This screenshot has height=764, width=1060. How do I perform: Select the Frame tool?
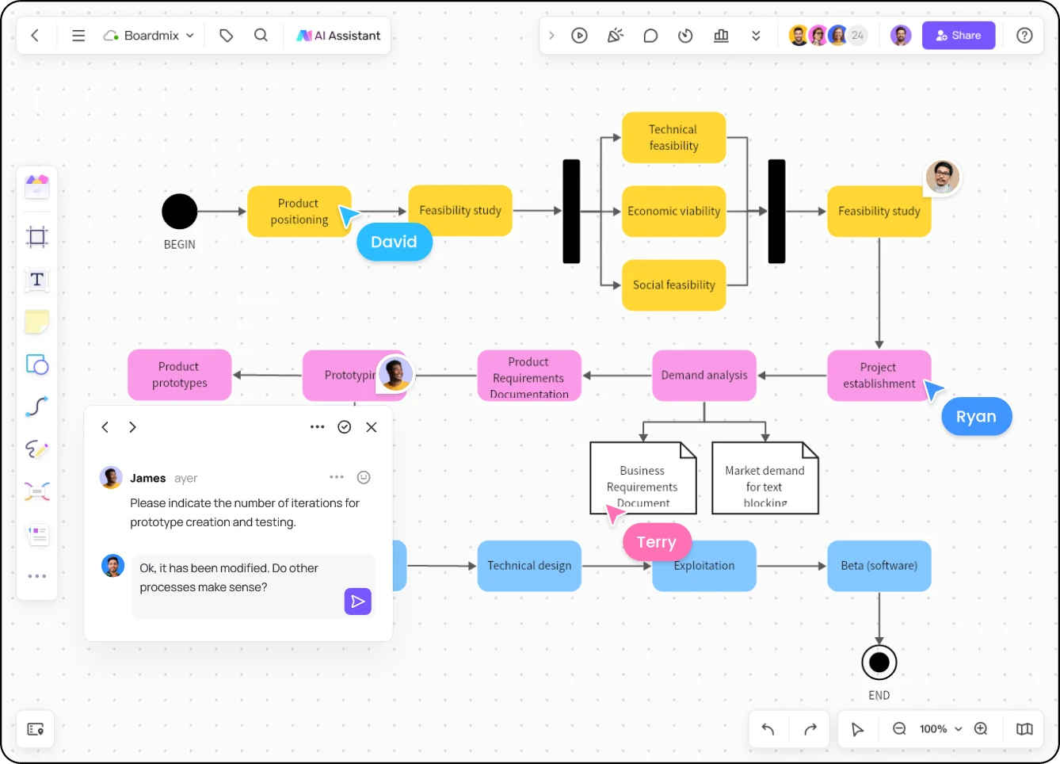tap(37, 237)
